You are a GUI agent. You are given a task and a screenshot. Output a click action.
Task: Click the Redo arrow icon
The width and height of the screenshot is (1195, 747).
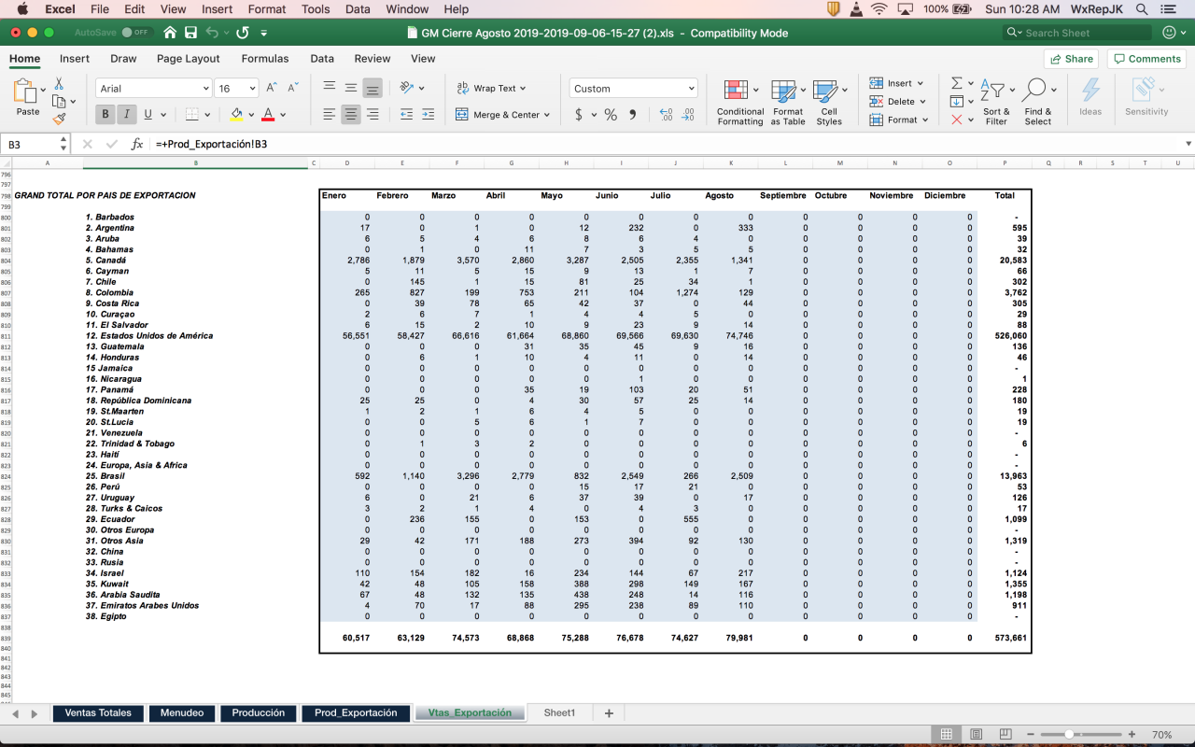click(x=243, y=33)
